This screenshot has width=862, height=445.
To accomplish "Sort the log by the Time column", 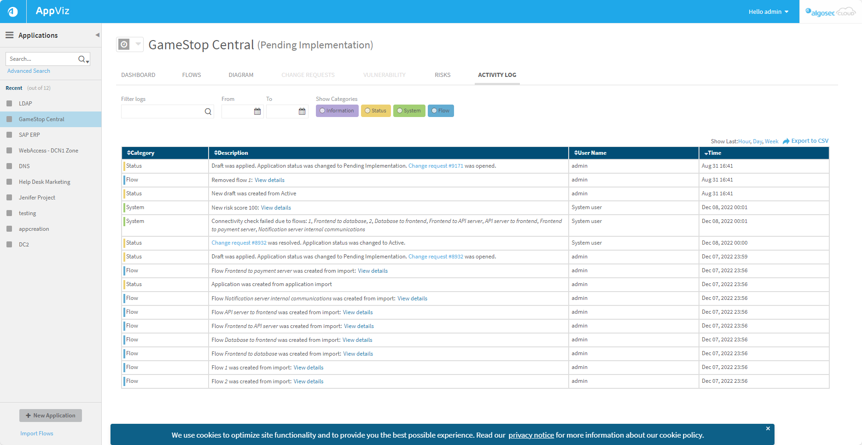I will coord(714,153).
